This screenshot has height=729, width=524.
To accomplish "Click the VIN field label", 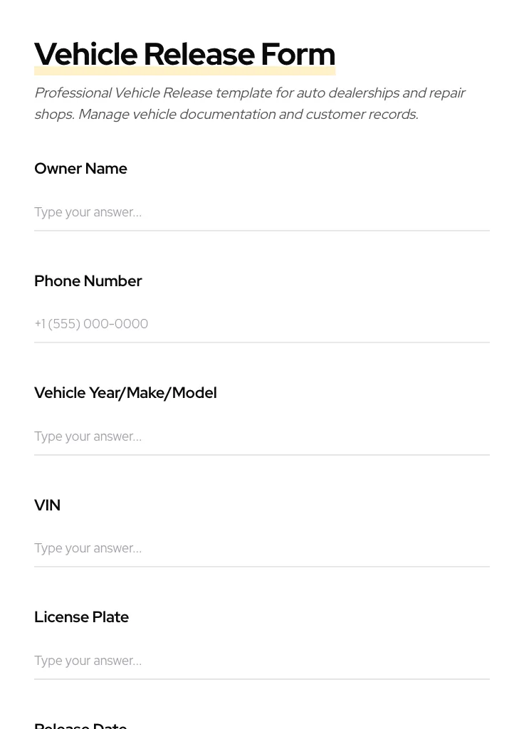I will [47, 505].
